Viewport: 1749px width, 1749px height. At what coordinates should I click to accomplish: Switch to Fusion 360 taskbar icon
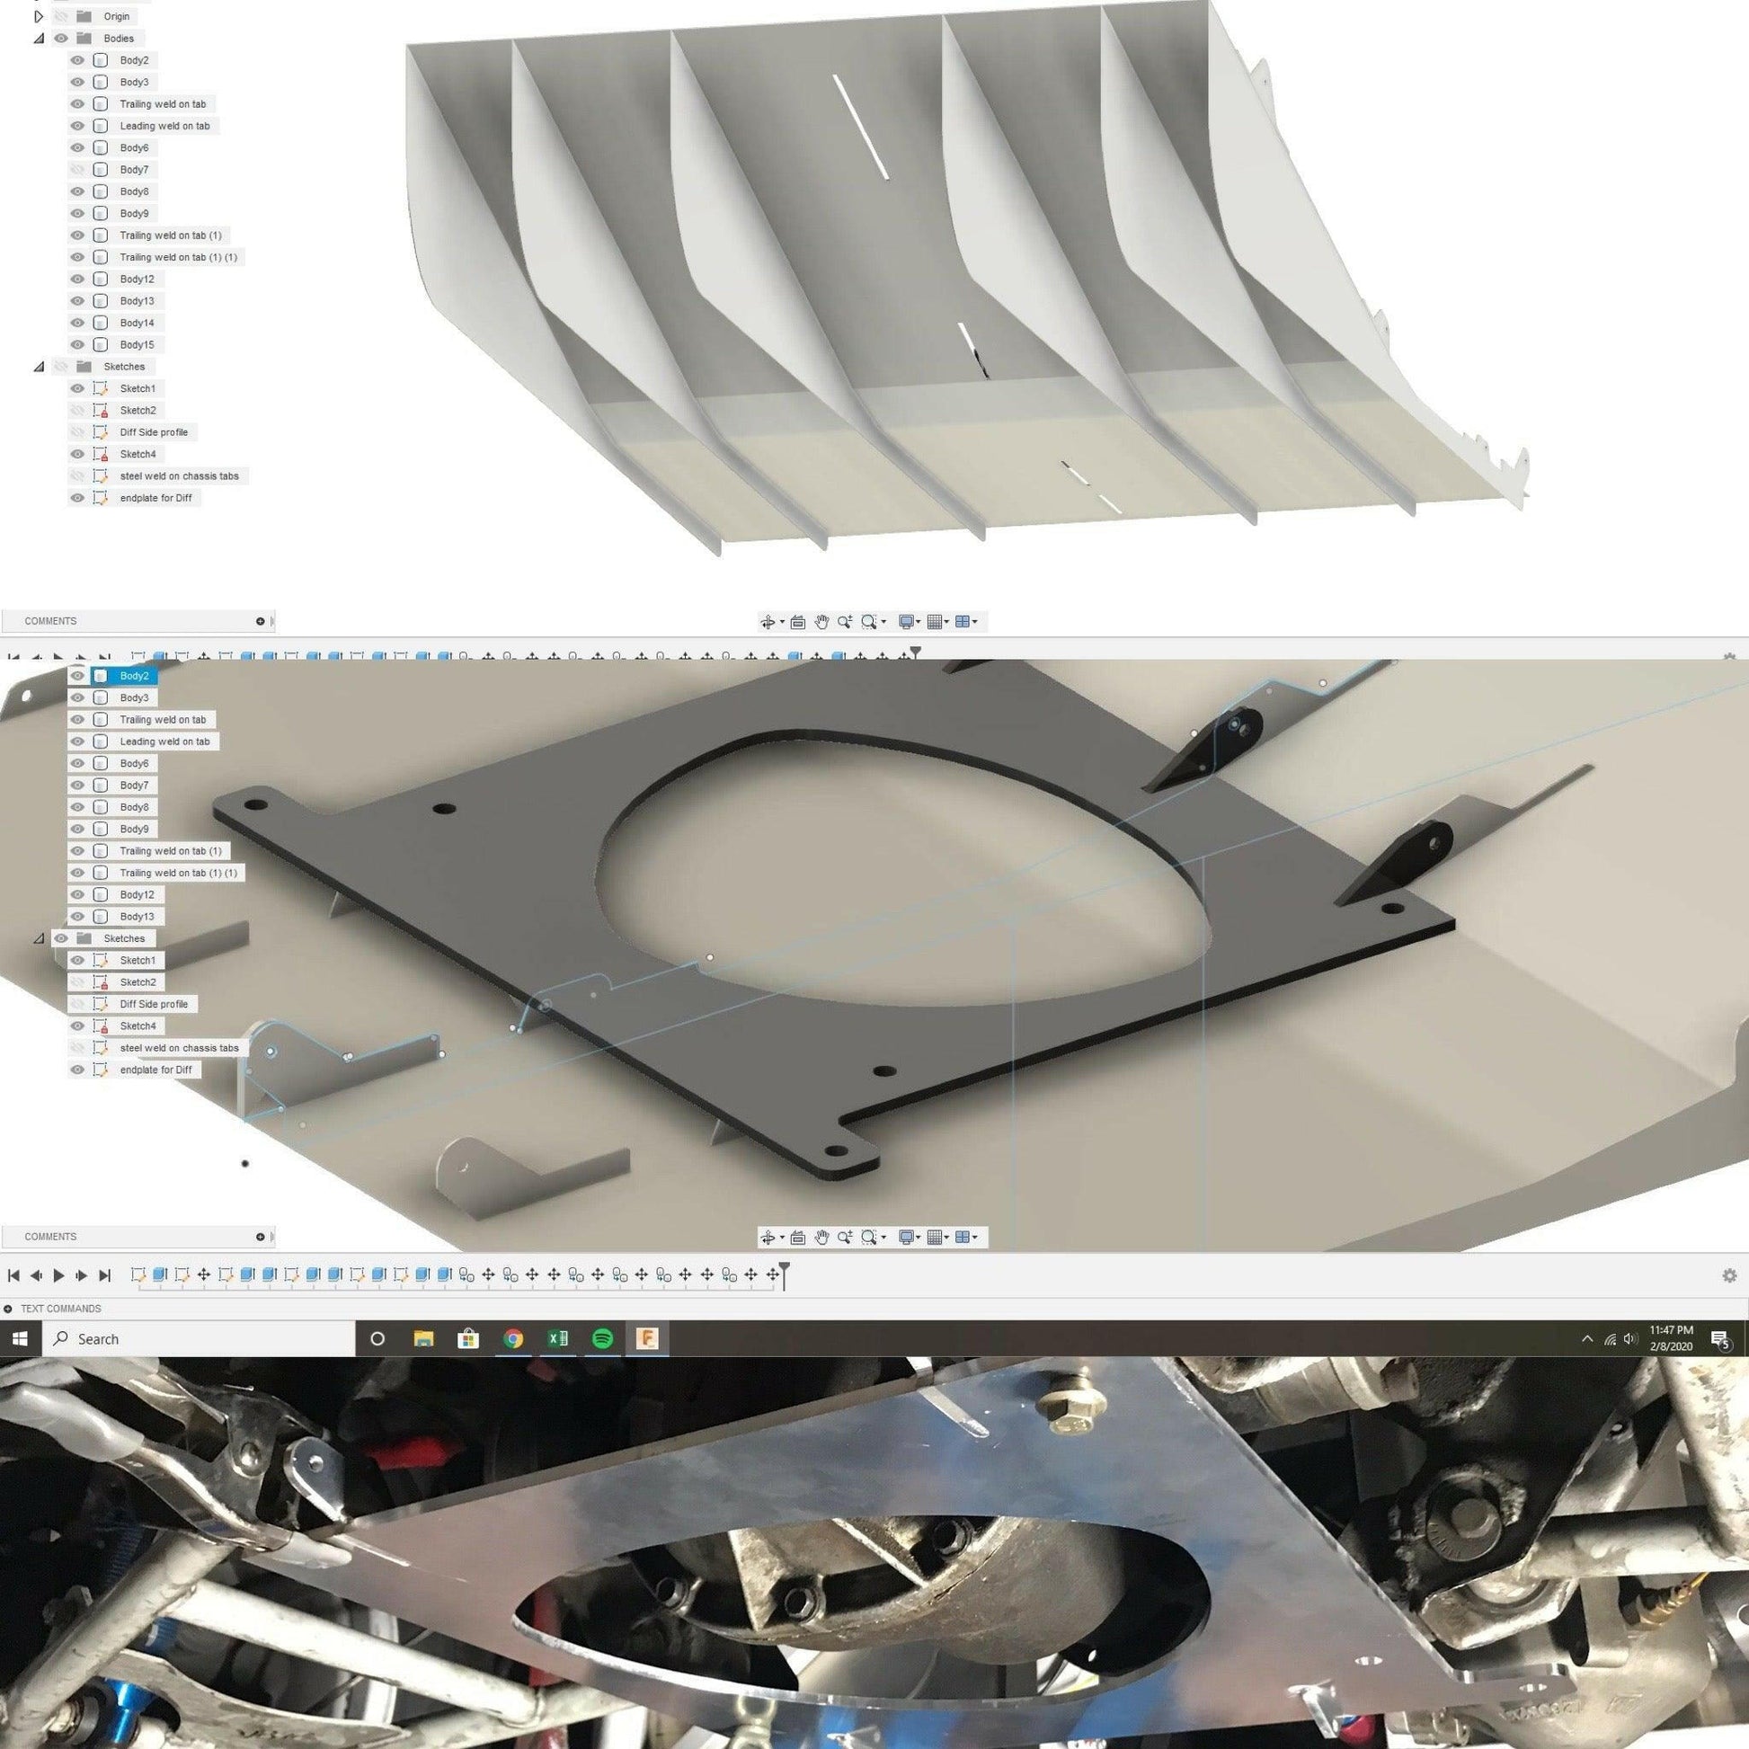[646, 1339]
